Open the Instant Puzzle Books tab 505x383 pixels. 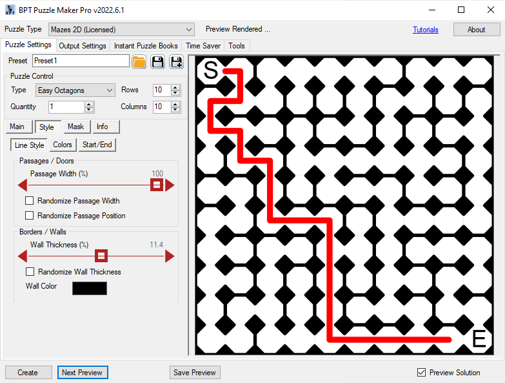pyautogui.click(x=146, y=46)
